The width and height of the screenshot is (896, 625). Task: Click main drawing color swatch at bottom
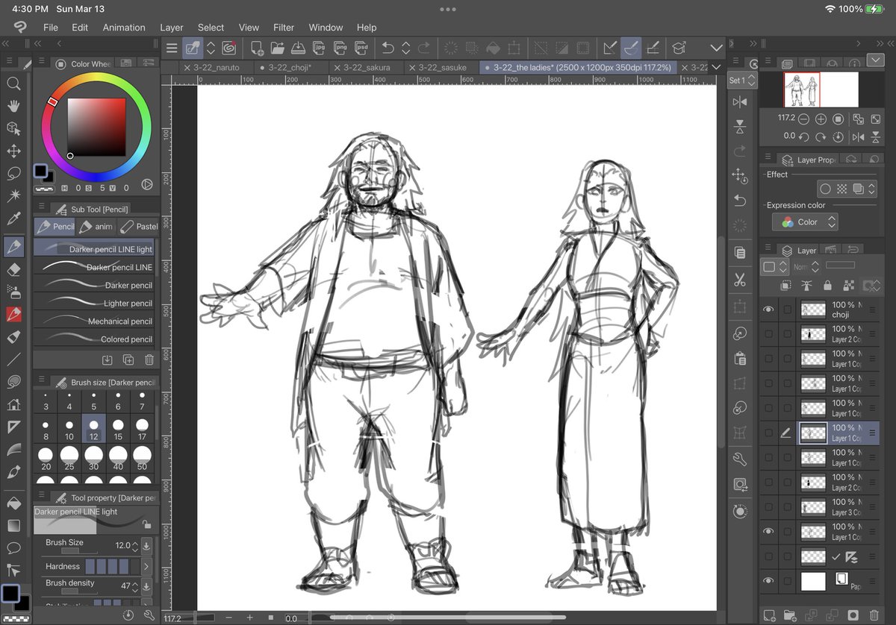click(10, 594)
